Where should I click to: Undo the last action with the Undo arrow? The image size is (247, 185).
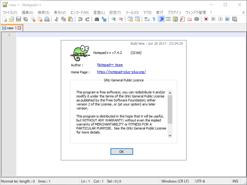80,19
